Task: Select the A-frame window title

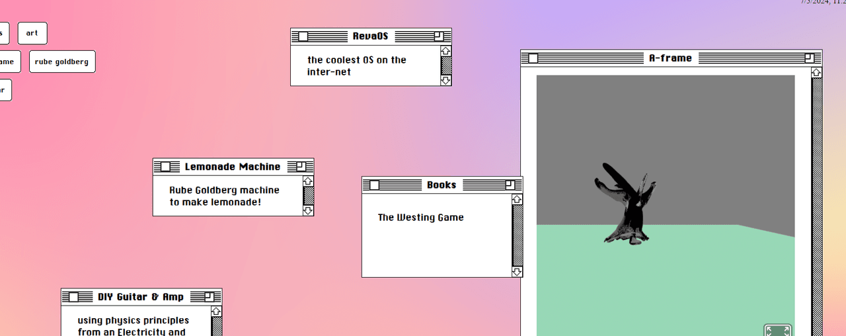Action: pos(670,58)
